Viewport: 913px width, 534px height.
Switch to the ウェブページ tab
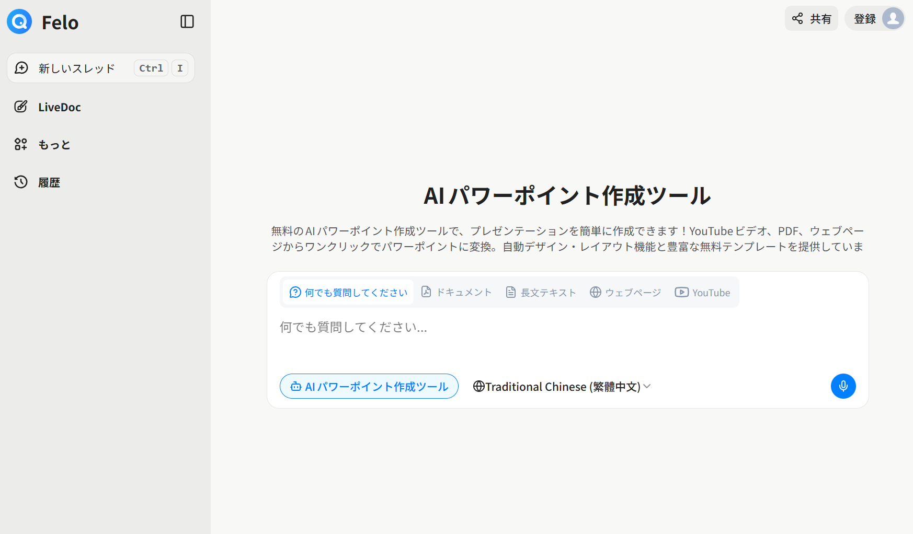click(625, 293)
